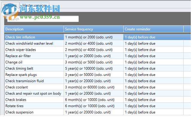Select 'Check windshield washer level' service
This screenshot has height=117, width=192.
click(34, 43)
